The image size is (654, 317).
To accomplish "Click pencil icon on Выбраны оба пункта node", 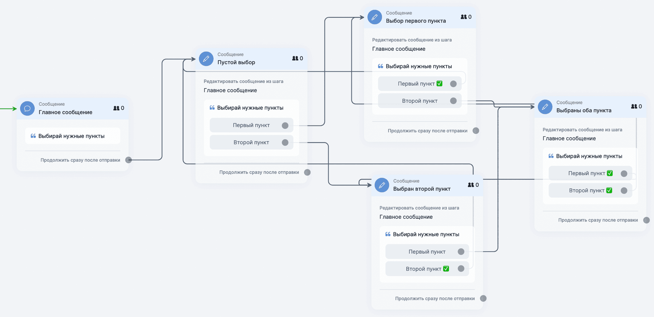I will click(545, 107).
